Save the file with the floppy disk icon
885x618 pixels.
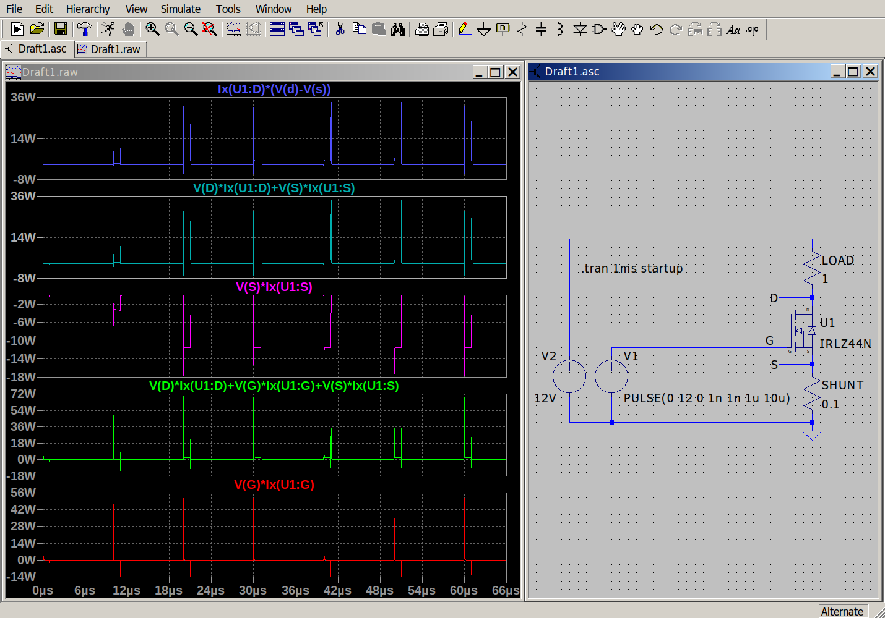click(61, 29)
